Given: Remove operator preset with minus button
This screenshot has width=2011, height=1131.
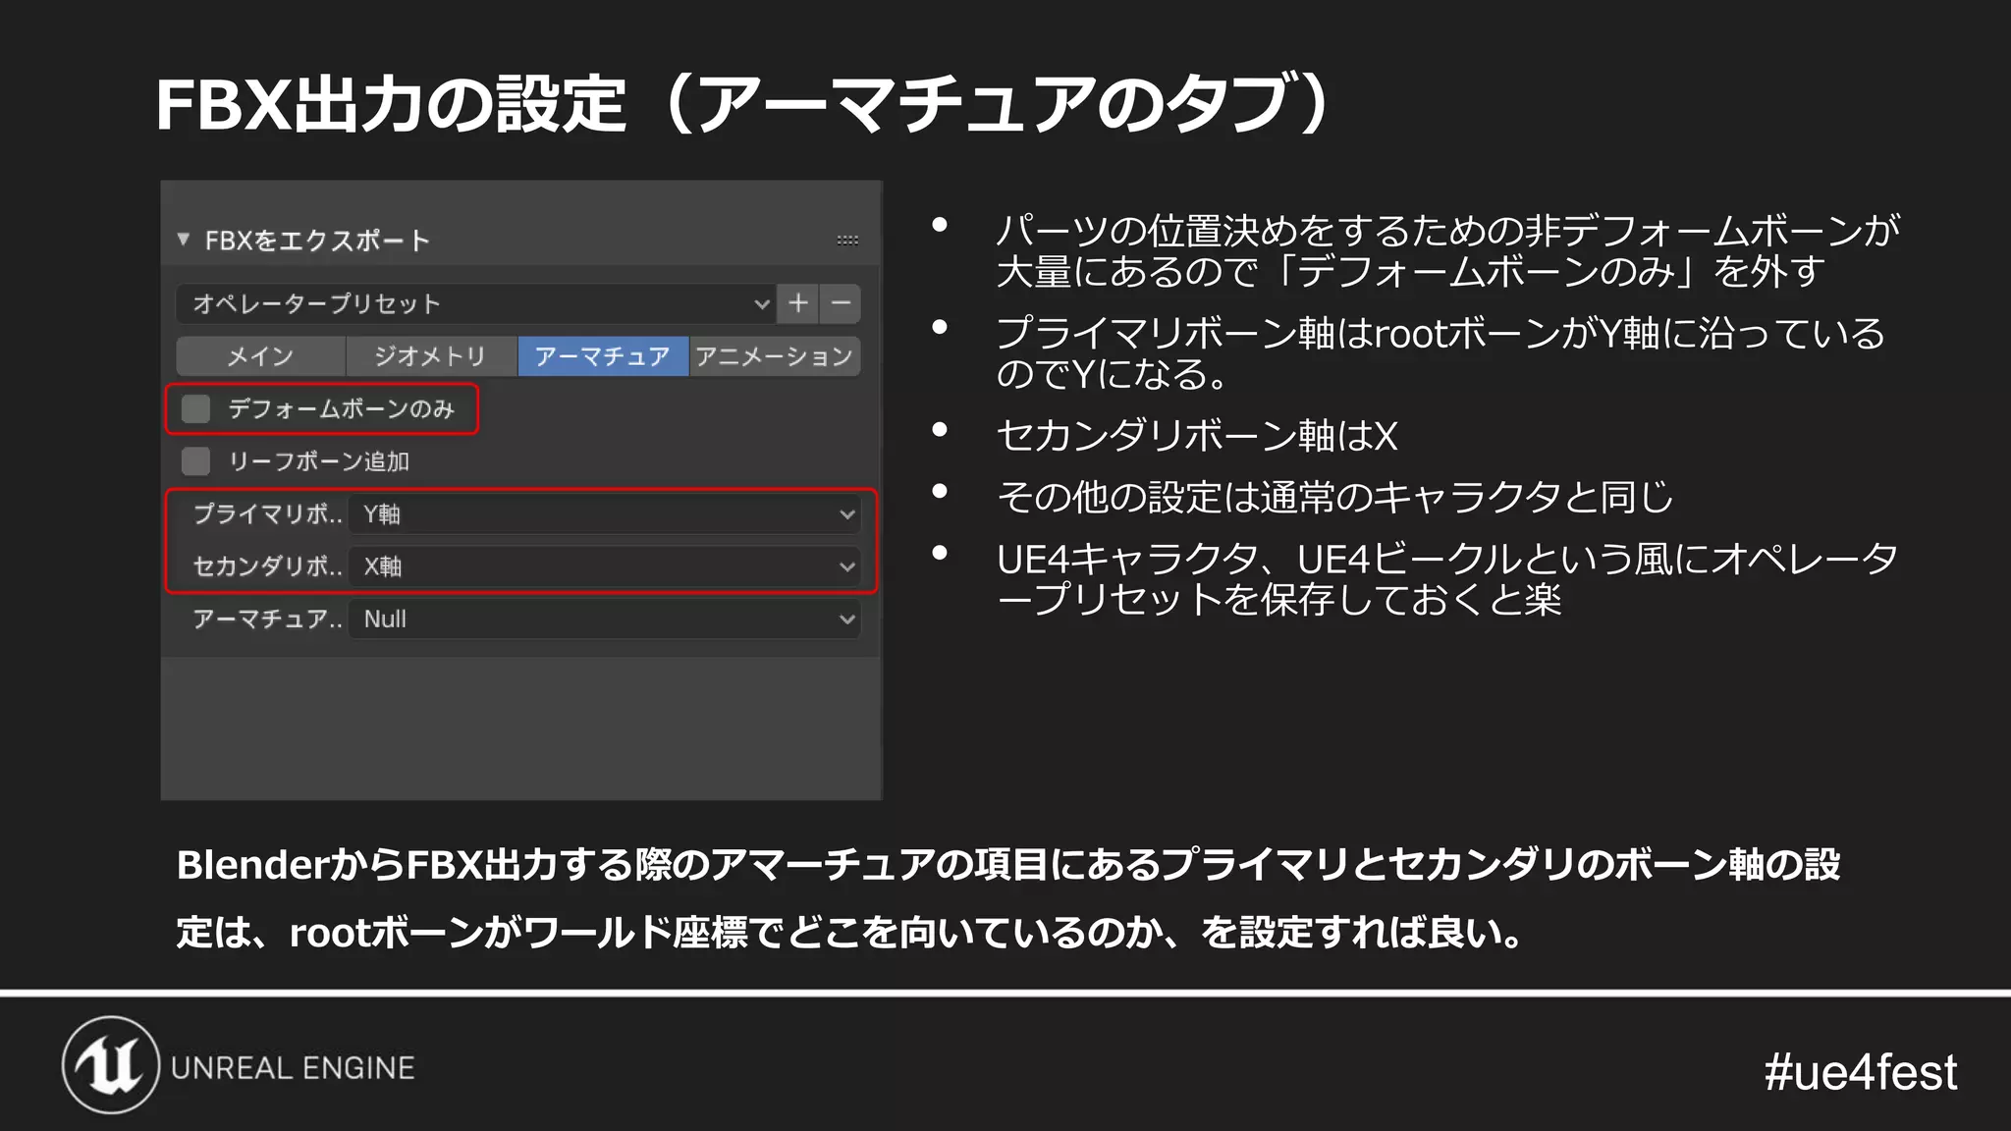Looking at the screenshot, I should click(x=841, y=303).
